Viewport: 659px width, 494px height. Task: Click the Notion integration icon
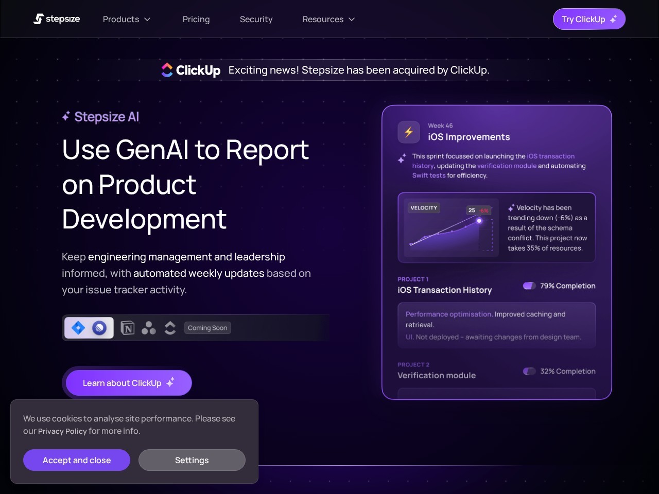(127, 328)
